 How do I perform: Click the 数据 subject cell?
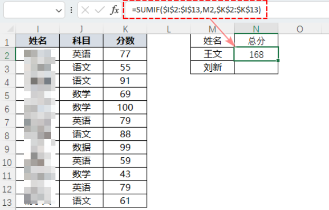(x=81, y=147)
